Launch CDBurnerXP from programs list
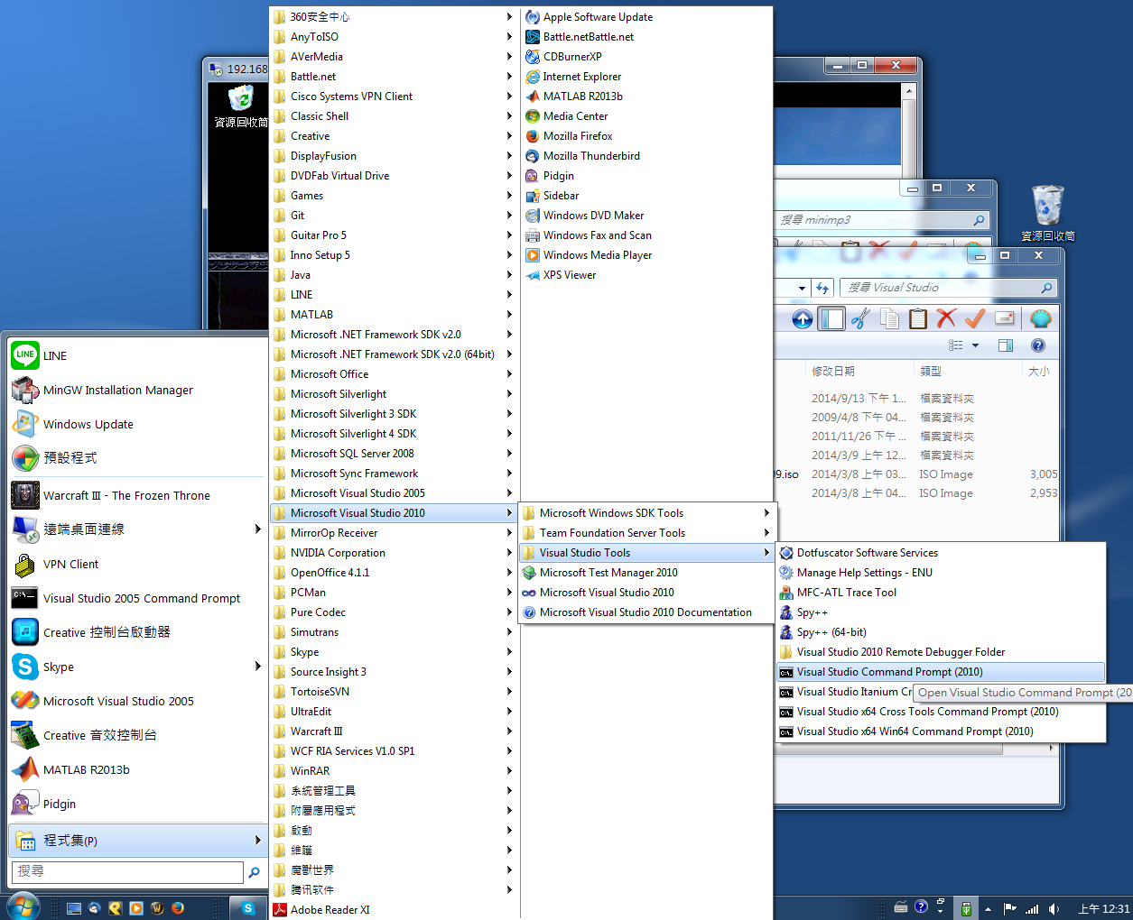 coord(647,57)
